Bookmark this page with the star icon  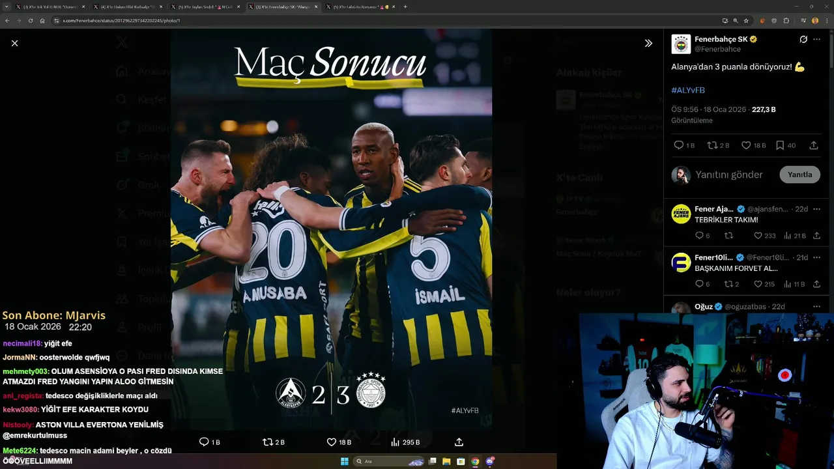[746, 20]
